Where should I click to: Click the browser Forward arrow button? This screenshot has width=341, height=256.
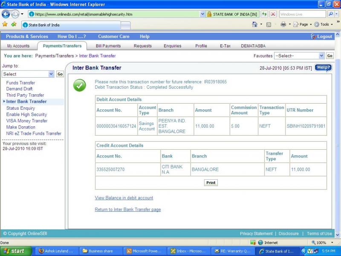point(15,15)
